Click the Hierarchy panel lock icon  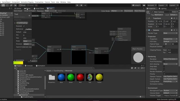tap(10, 8)
